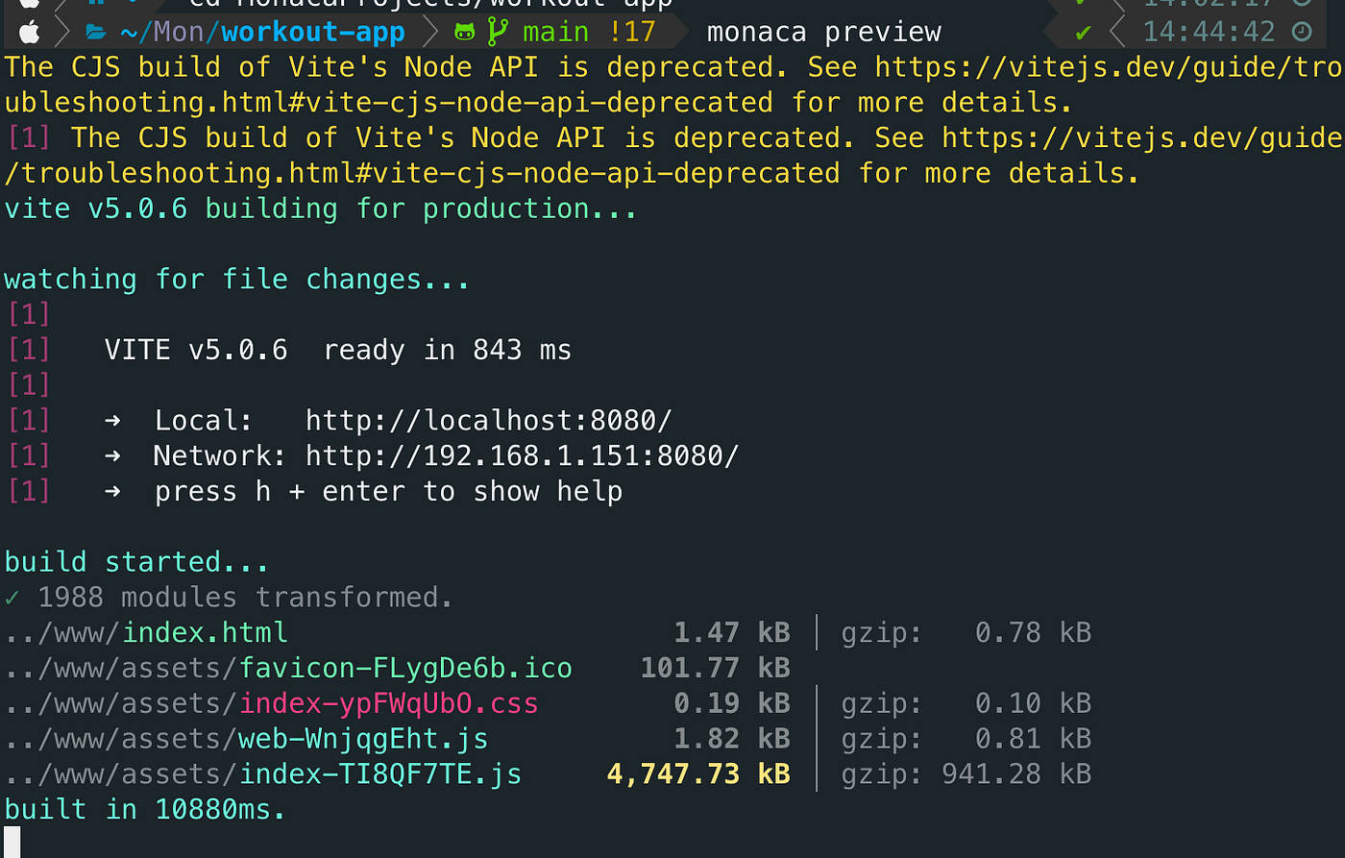This screenshot has width=1345, height=858.
Task: Click the terminal cursor block at bottom
Action: click(12, 844)
